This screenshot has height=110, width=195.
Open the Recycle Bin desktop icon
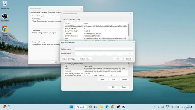(5, 5)
